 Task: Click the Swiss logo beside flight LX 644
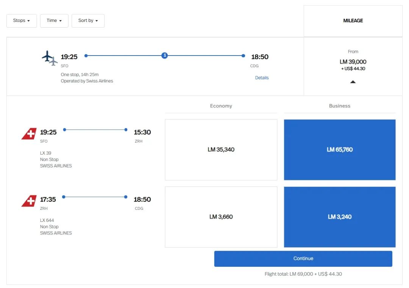[29, 201]
